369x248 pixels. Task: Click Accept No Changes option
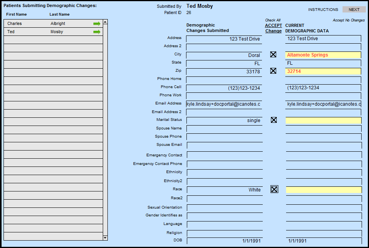(x=348, y=20)
